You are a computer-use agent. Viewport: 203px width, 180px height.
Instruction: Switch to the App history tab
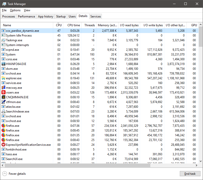[46, 16]
